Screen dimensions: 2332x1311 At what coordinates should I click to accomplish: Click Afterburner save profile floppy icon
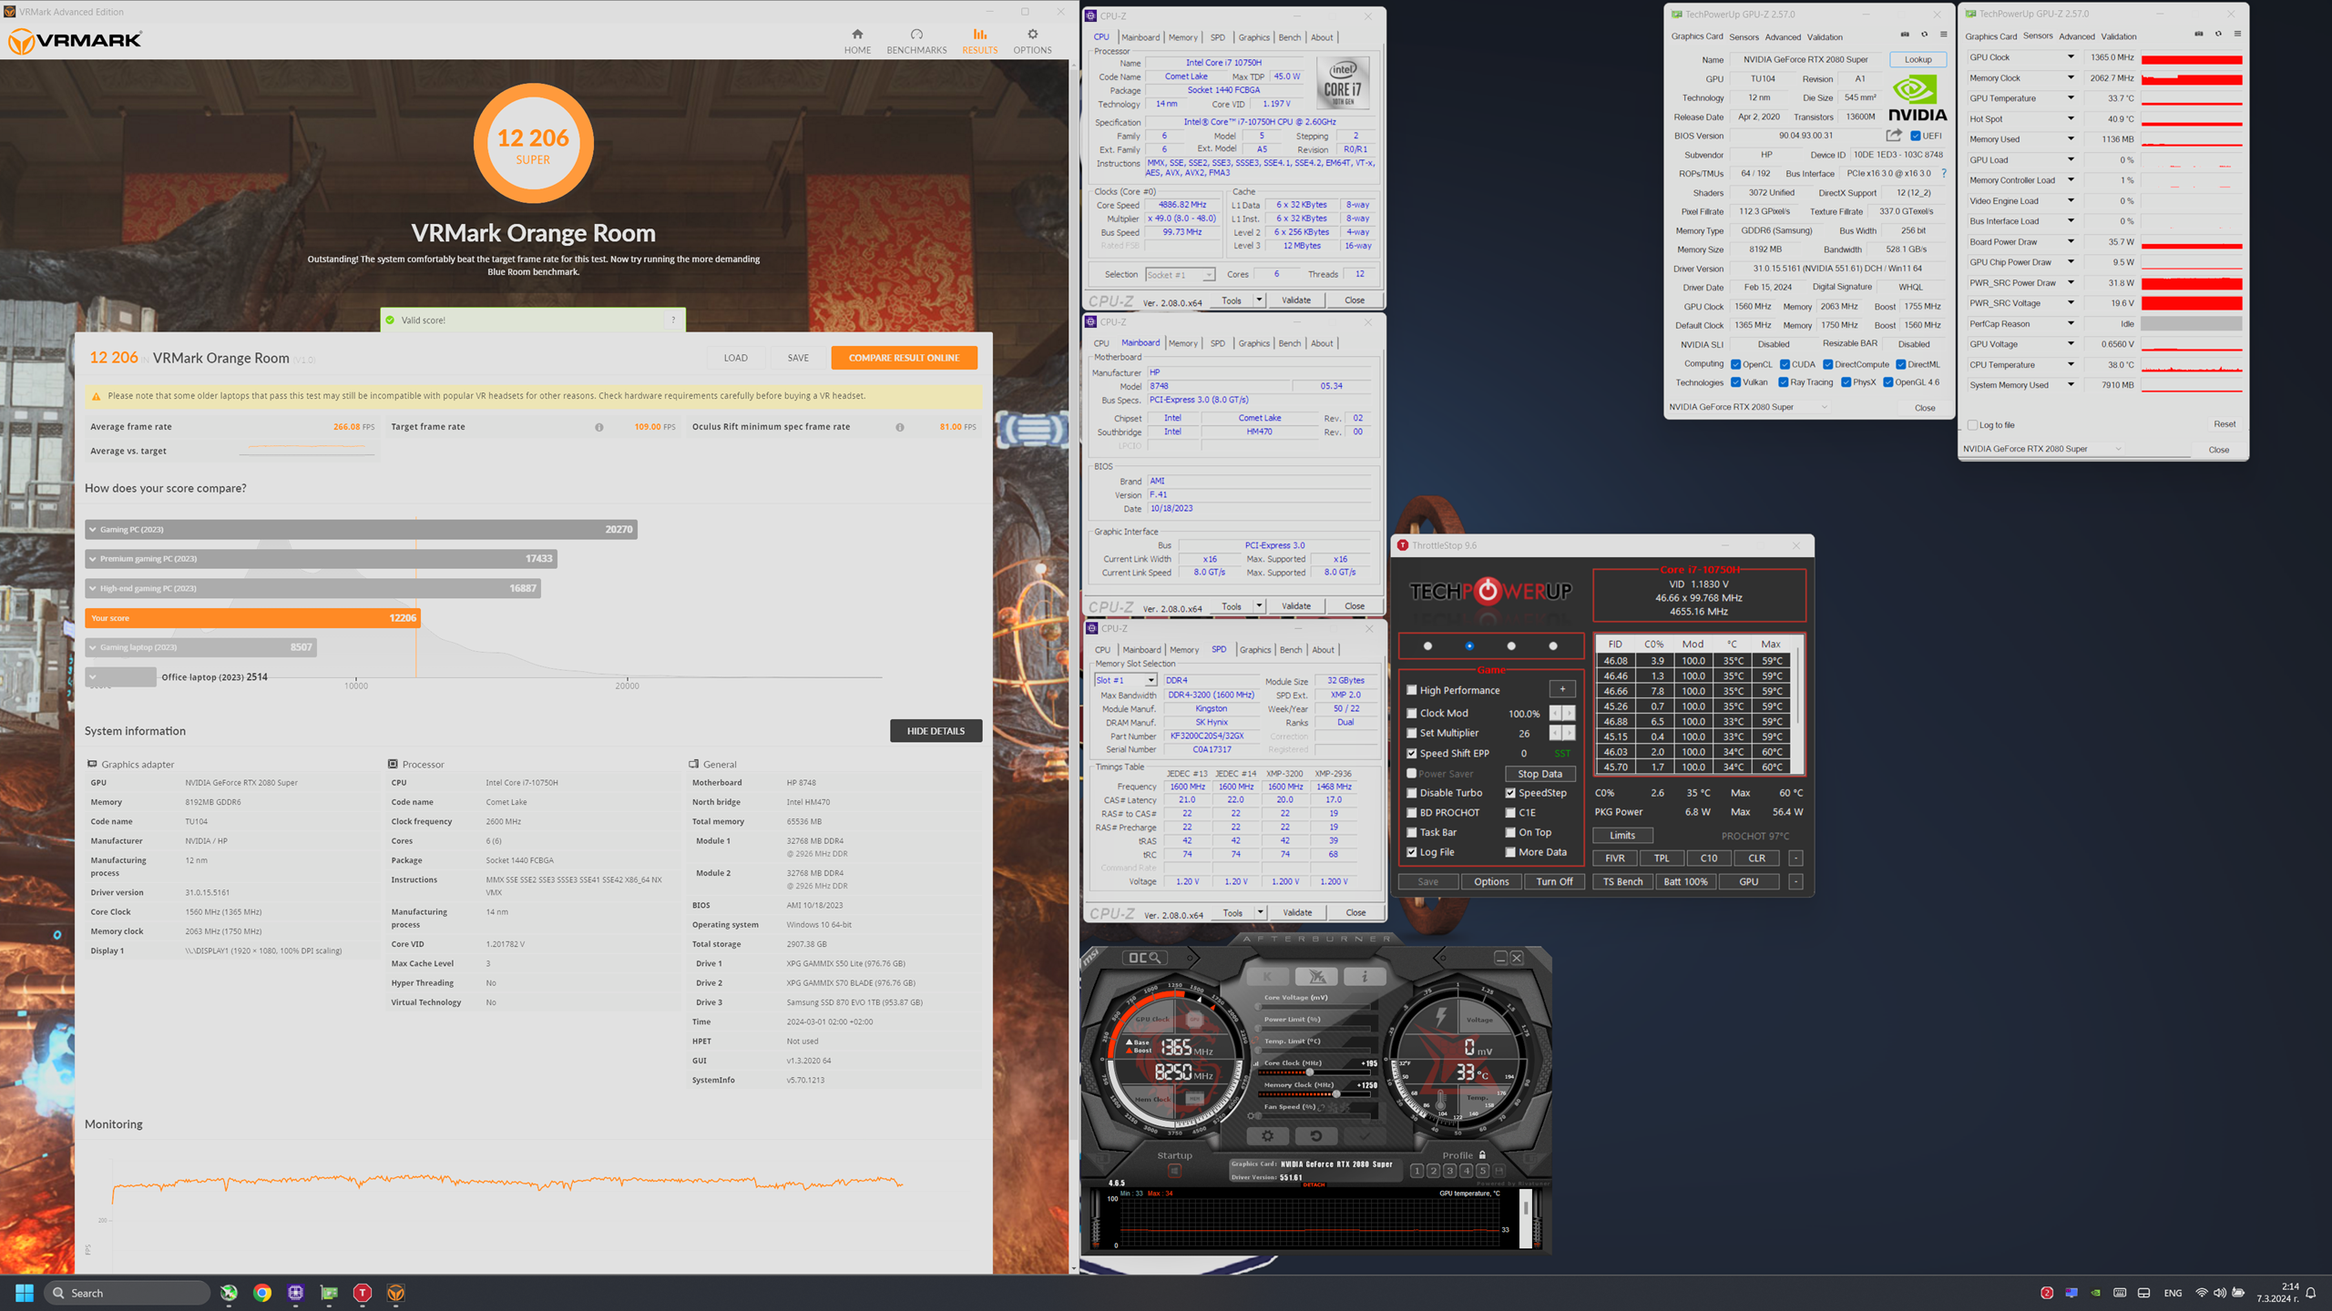pyautogui.click(x=1499, y=1171)
